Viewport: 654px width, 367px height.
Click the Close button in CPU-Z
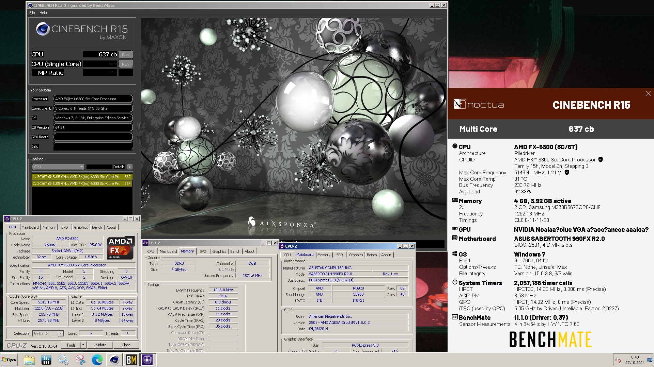126,345
